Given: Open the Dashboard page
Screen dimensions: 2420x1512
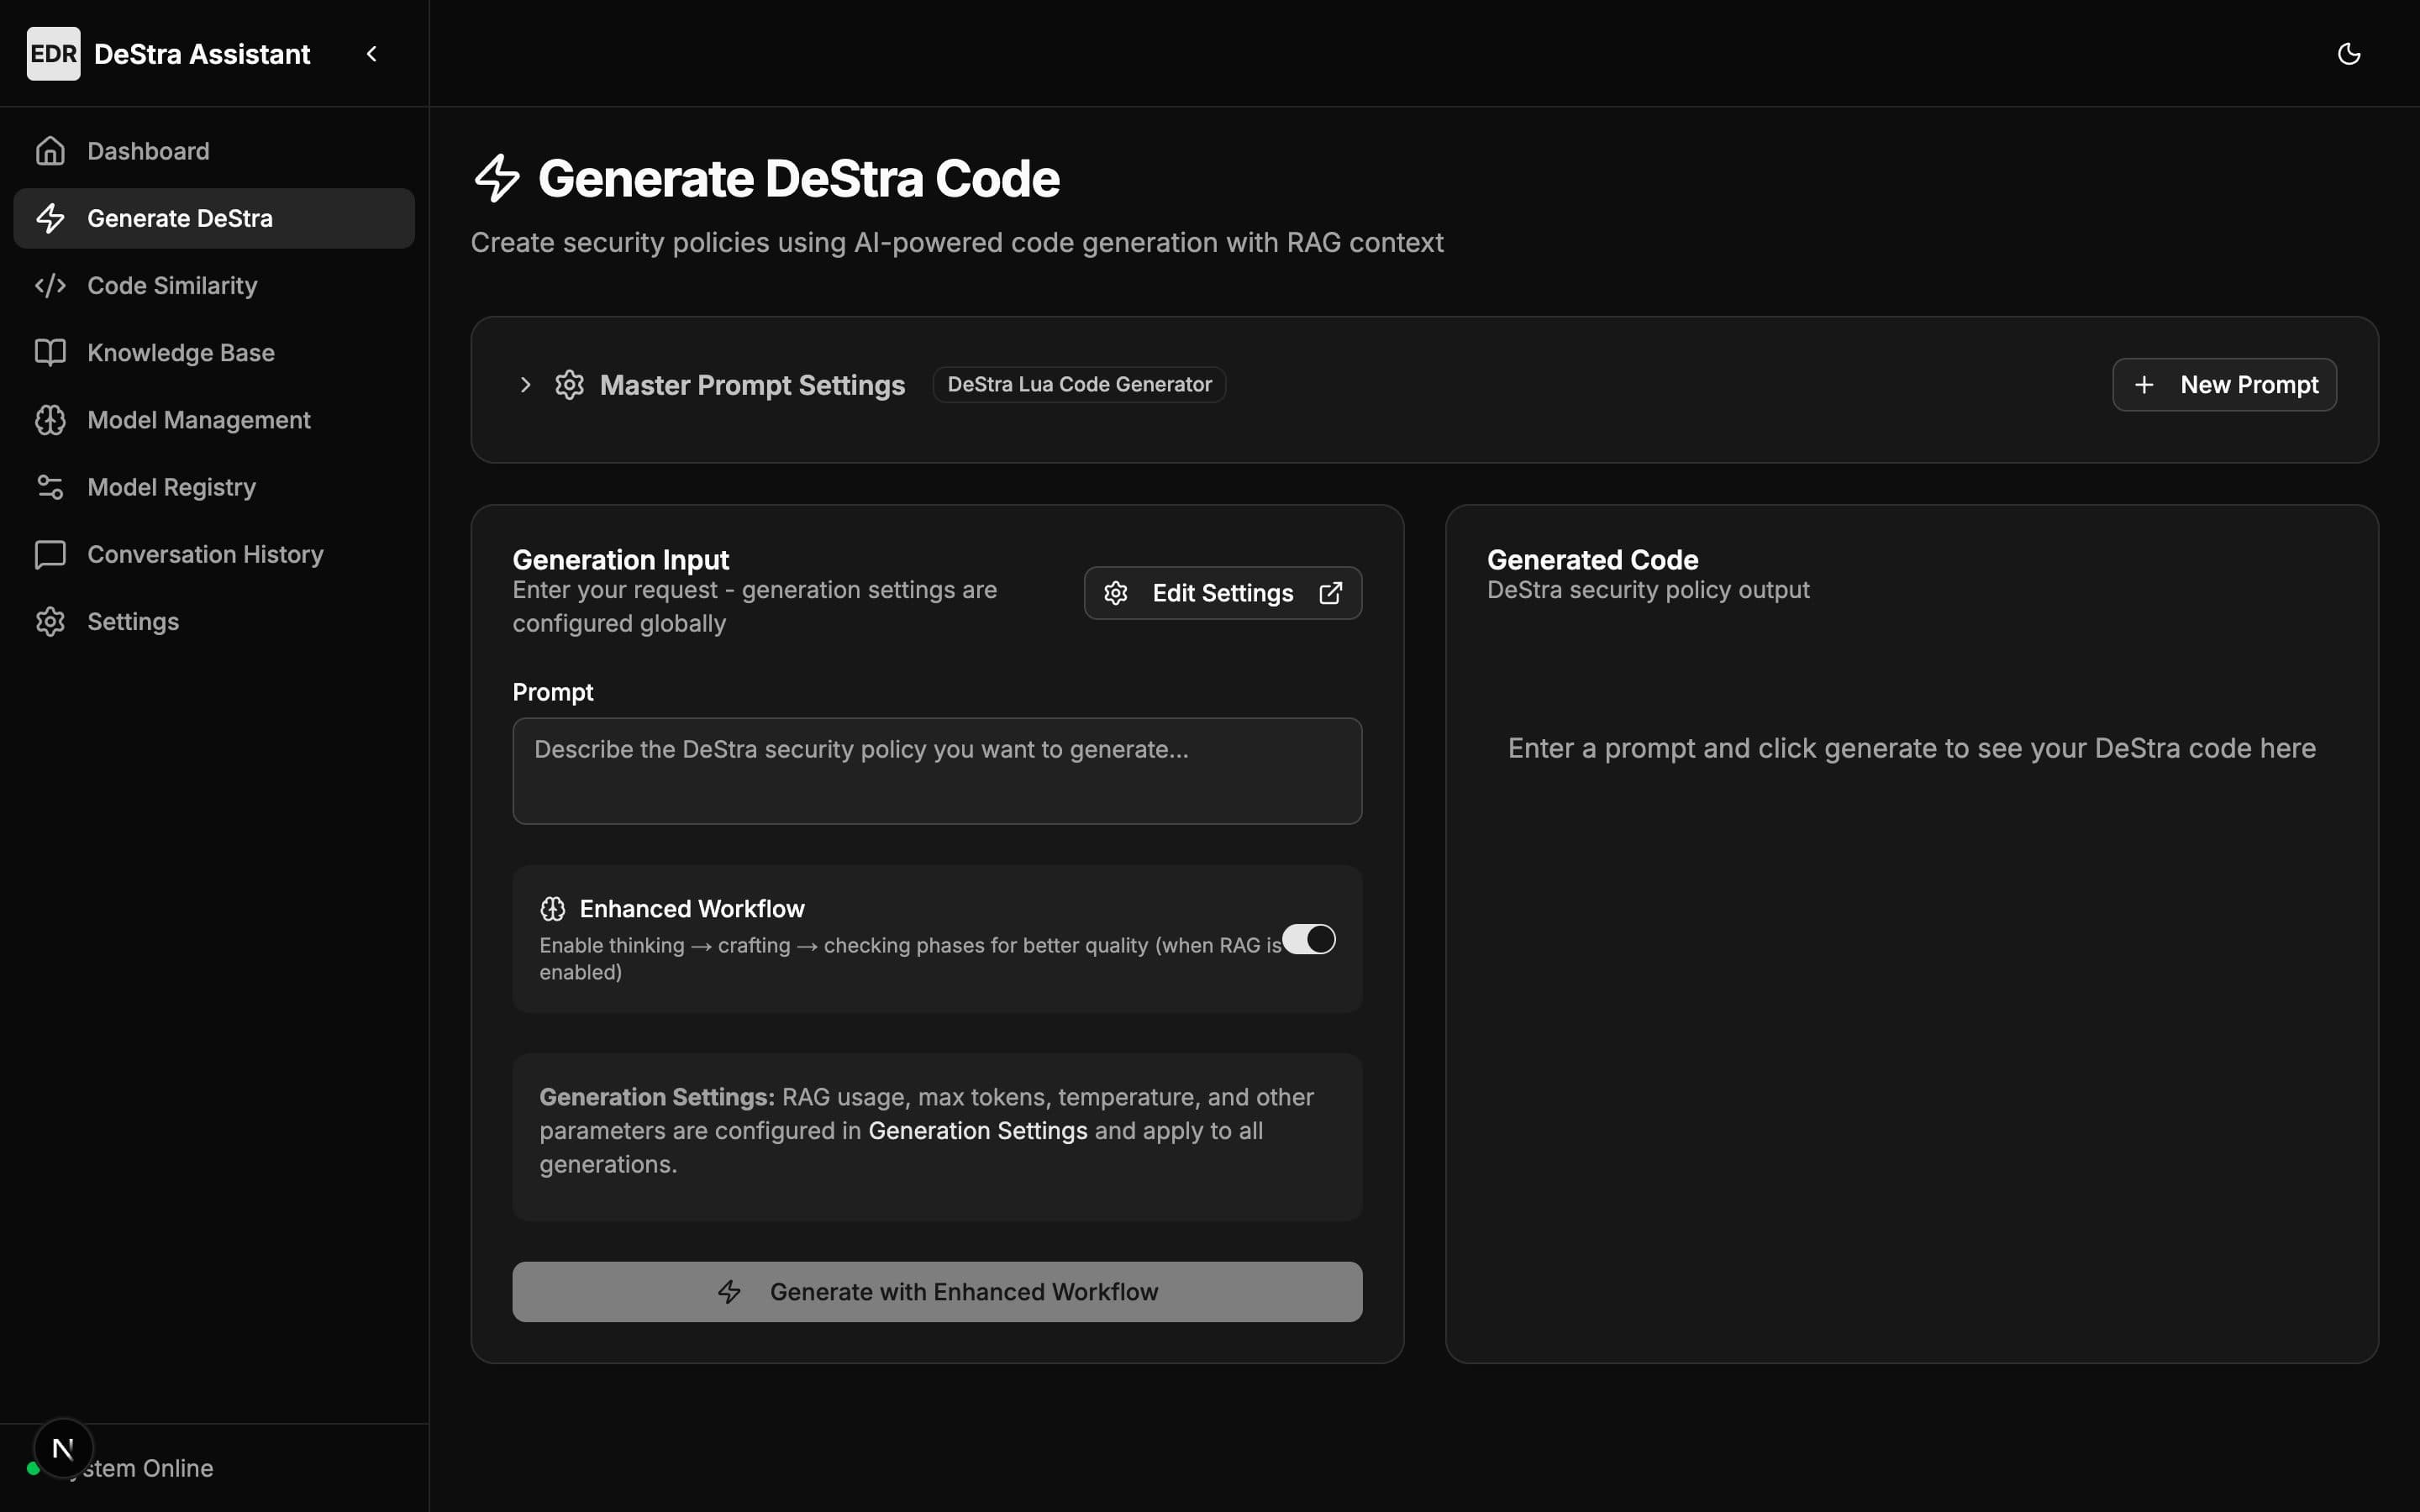Looking at the screenshot, I should [x=214, y=151].
